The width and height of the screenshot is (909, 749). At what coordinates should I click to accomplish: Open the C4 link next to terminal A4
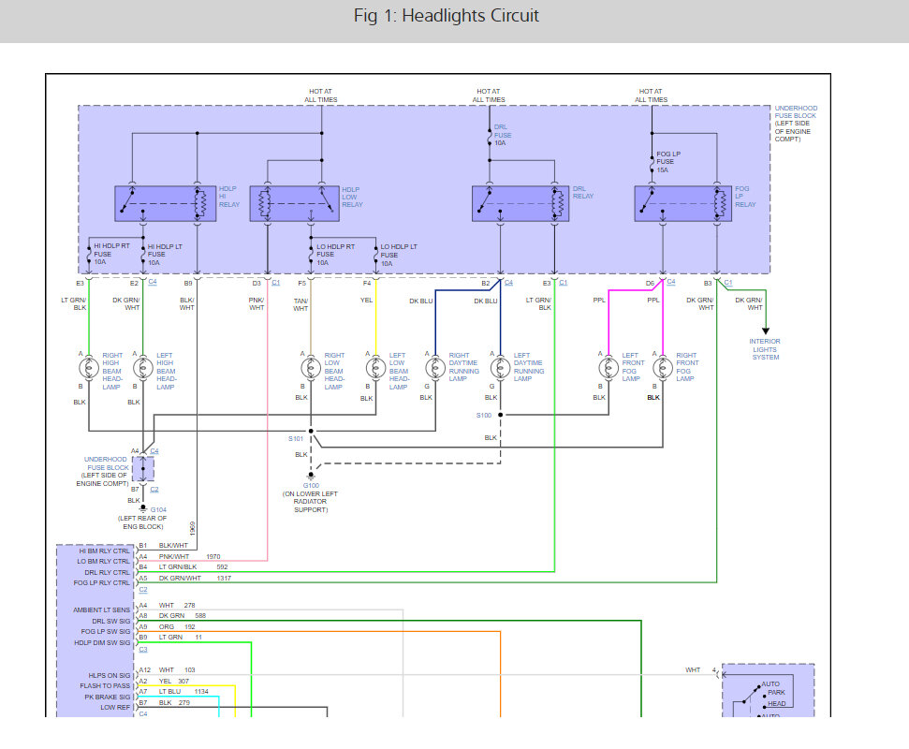[x=154, y=451]
